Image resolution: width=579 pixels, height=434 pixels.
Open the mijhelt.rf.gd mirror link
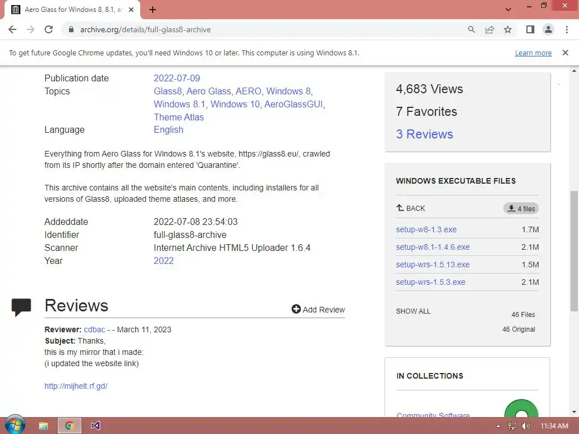pos(76,386)
